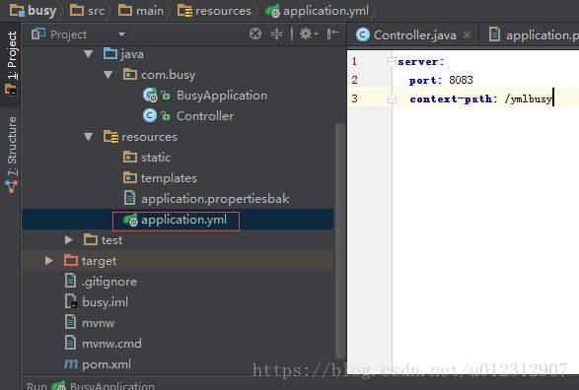Collapse the com.busy package arrow
Image resolution: width=579 pixels, height=390 pixels.
click(x=108, y=75)
